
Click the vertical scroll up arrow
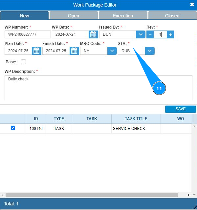pyautogui.click(x=194, y=127)
